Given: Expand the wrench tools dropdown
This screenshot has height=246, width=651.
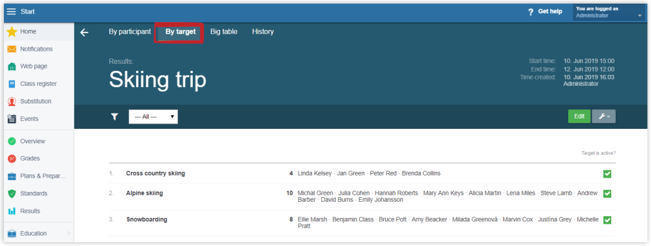Looking at the screenshot, I should [603, 116].
